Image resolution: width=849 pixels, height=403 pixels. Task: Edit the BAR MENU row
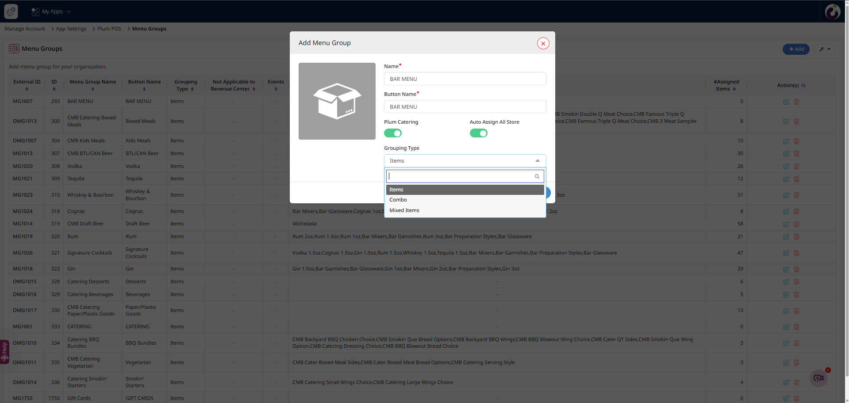(786, 102)
